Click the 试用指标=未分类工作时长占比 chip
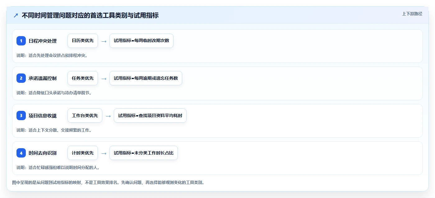 [x=144, y=153]
